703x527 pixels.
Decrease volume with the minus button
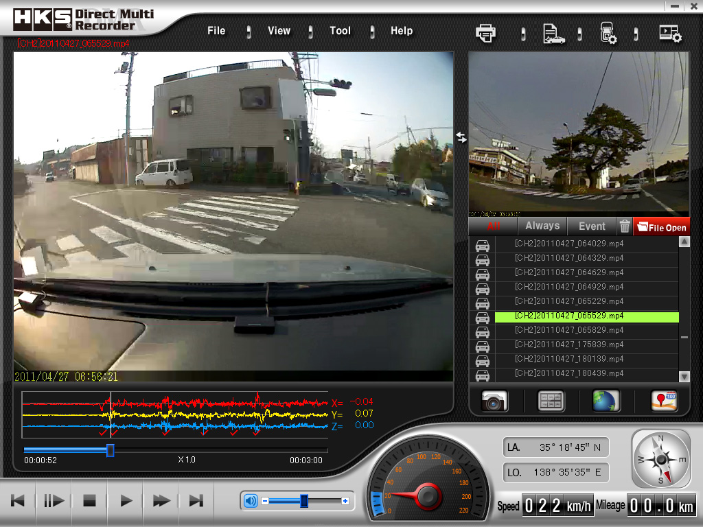pyautogui.click(x=265, y=500)
